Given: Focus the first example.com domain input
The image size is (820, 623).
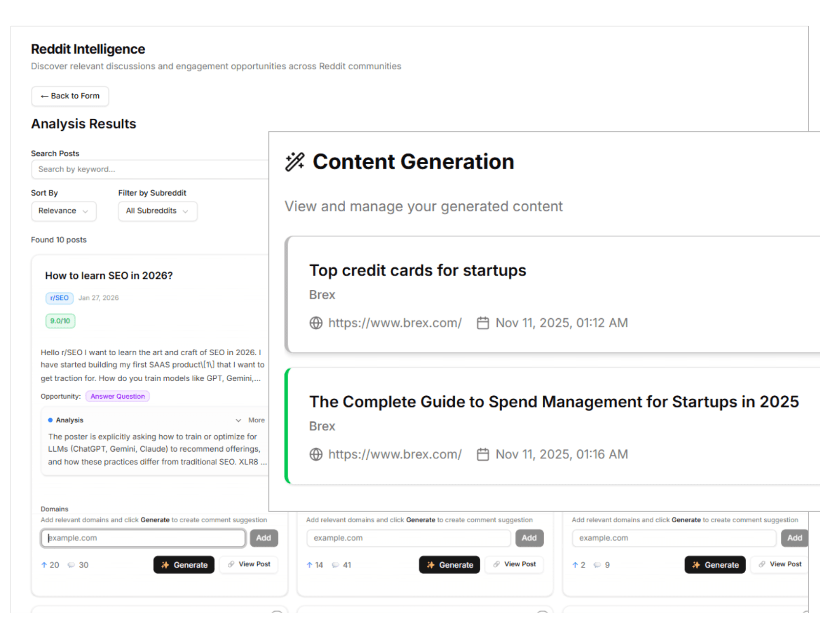Looking at the screenshot, I should point(143,538).
